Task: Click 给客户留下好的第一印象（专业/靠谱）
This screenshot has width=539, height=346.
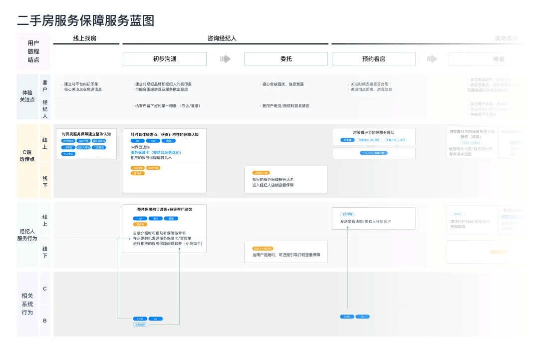Action: [x=167, y=106]
